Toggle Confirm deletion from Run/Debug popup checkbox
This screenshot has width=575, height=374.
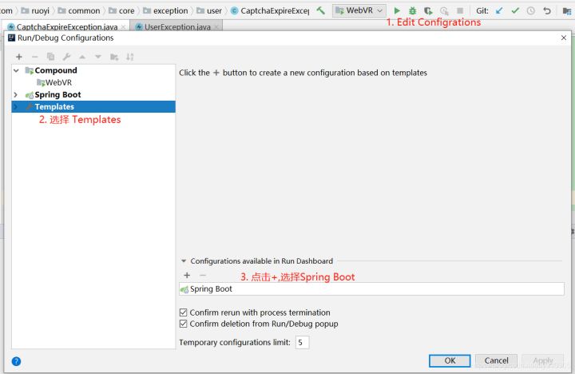coord(184,324)
